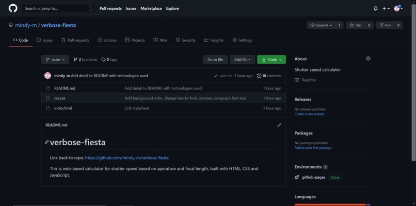Click the README.md header label
The height and width of the screenshot is (206, 416).
tap(56, 125)
